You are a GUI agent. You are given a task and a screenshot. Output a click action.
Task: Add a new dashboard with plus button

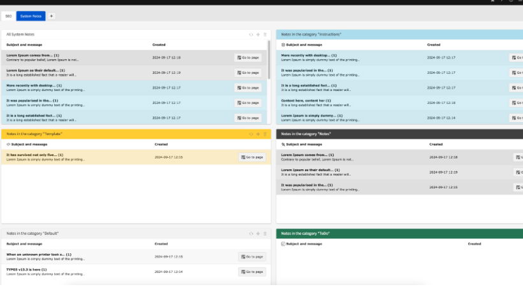[52, 16]
